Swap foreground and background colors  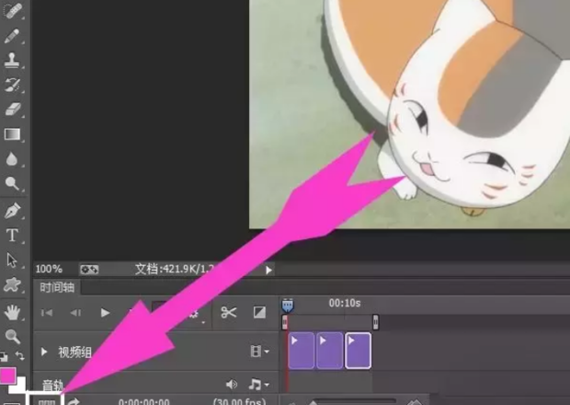click(x=19, y=356)
